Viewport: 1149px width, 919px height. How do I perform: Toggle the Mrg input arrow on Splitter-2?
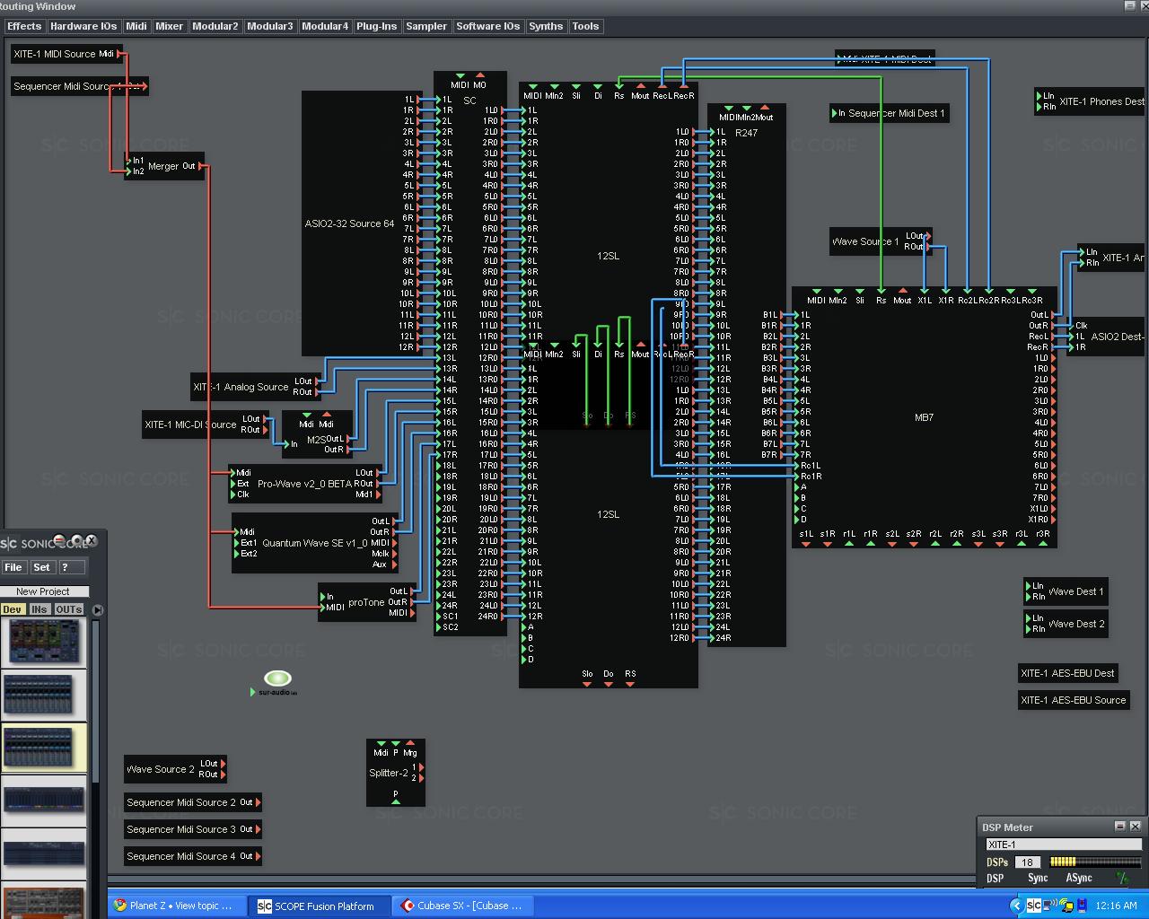[x=410, y=743]
